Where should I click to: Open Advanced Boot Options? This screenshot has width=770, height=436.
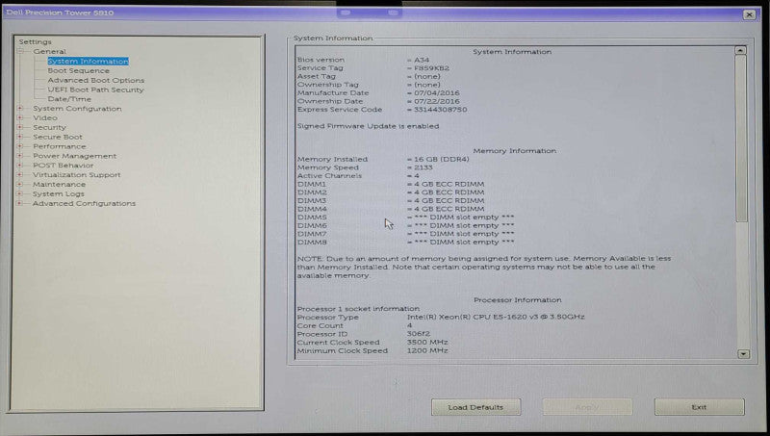(95, 80)
